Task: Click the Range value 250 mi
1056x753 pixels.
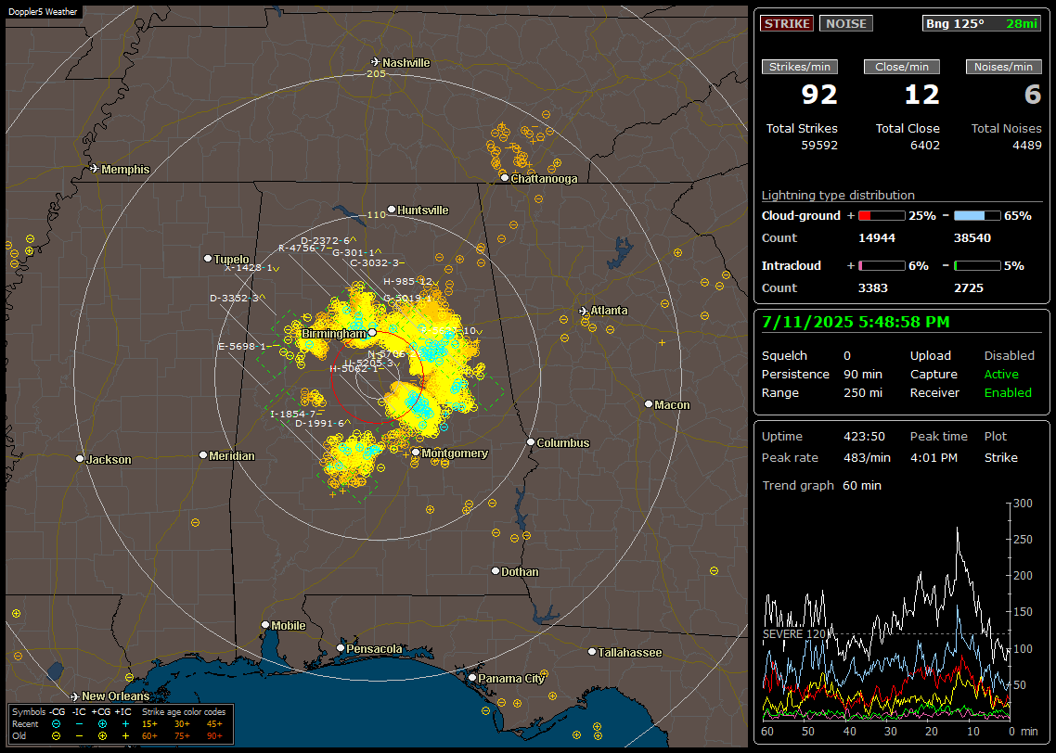Action: tap(863, 393)
